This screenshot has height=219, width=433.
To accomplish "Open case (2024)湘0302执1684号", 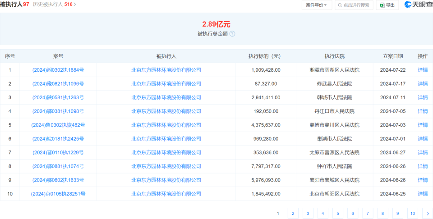I will pyautogui.click(x=58, y=70).
